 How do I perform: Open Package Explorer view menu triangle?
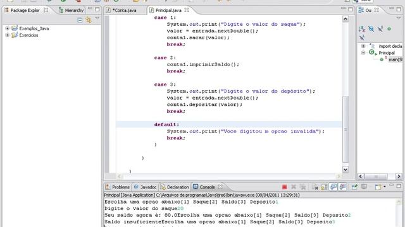97,18
